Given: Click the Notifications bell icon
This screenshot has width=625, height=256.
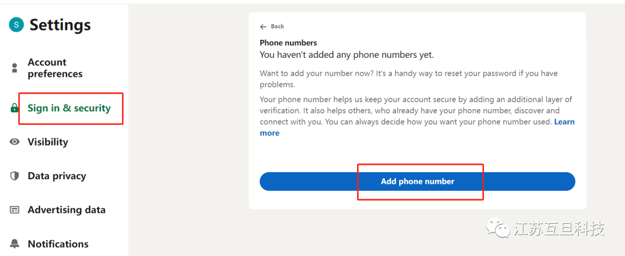Looking at the screenshot, I should 15,244.
